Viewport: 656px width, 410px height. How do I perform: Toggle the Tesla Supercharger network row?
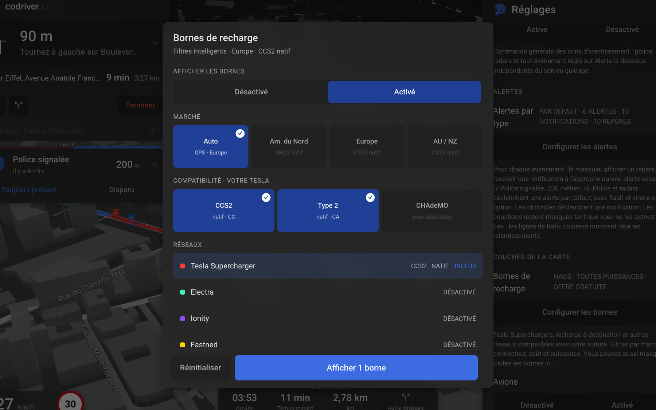point(328,266)
